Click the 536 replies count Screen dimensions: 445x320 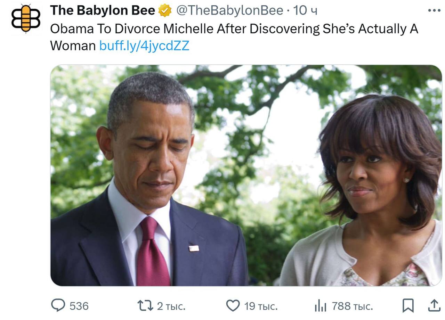point(79,306)
